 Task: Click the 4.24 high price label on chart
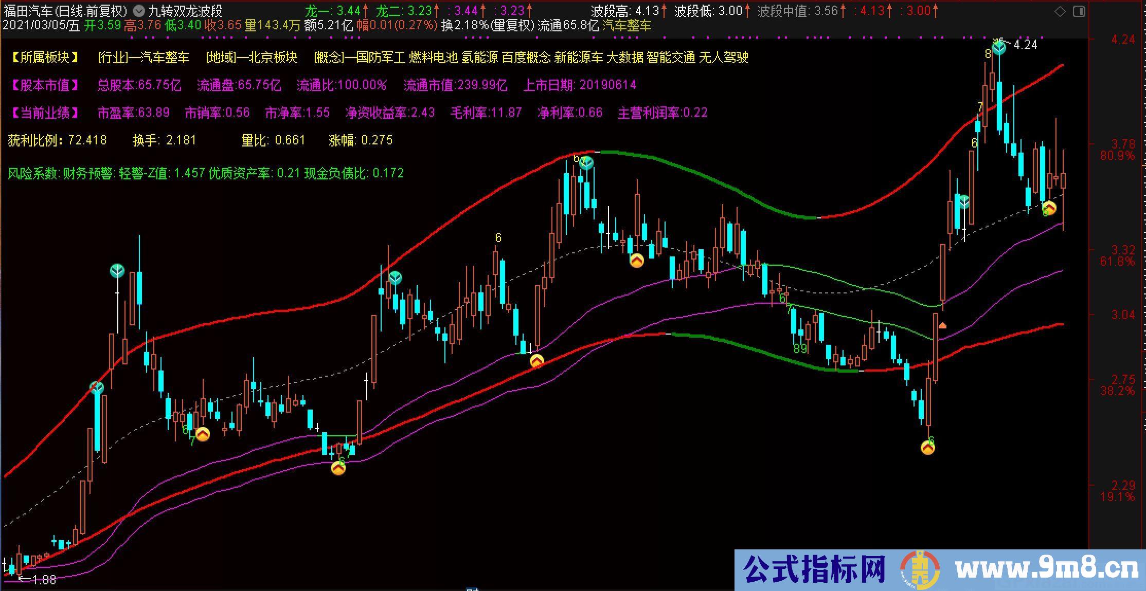(1025, 45)
